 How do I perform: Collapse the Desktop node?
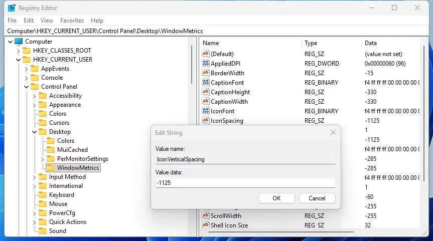(34, 132)
